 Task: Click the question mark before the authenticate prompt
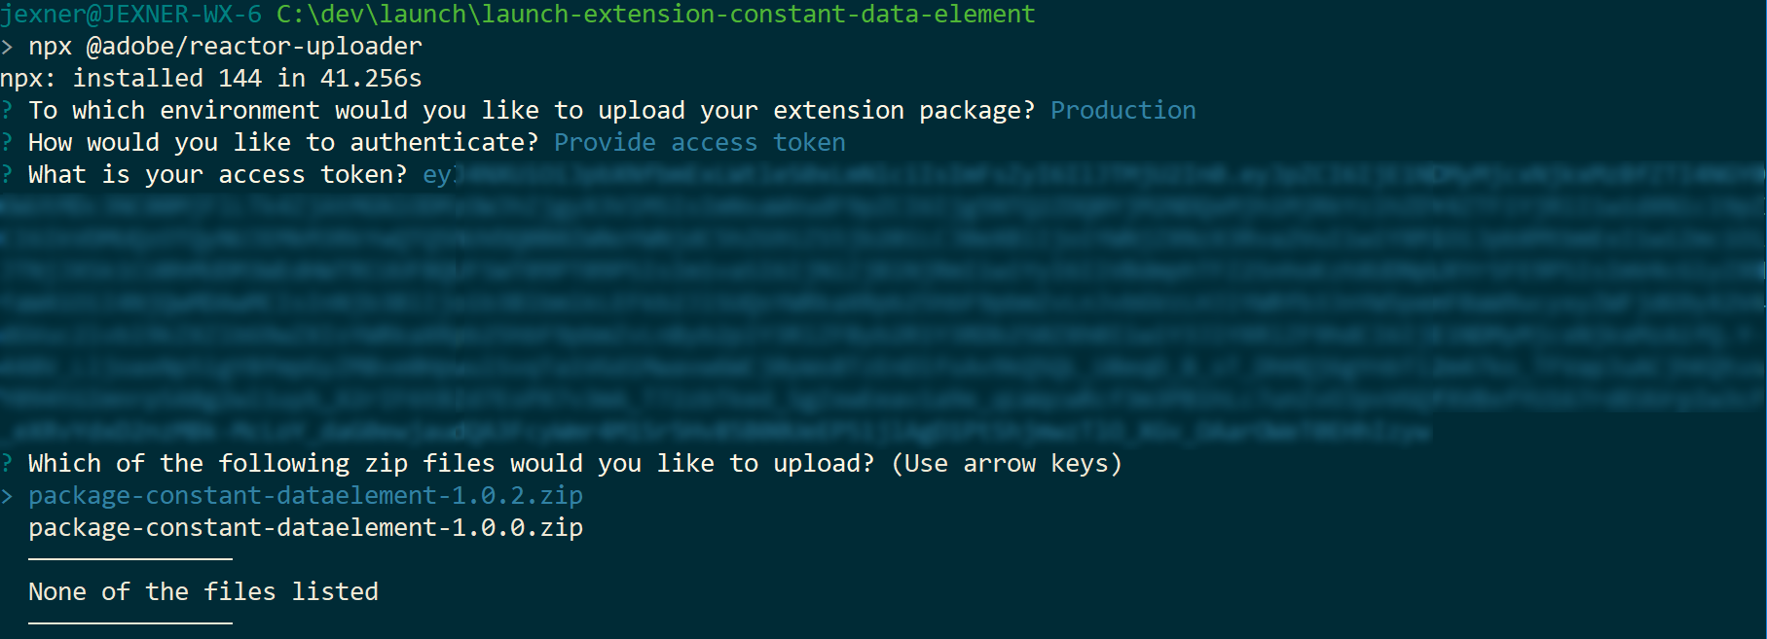click(7, 143)
